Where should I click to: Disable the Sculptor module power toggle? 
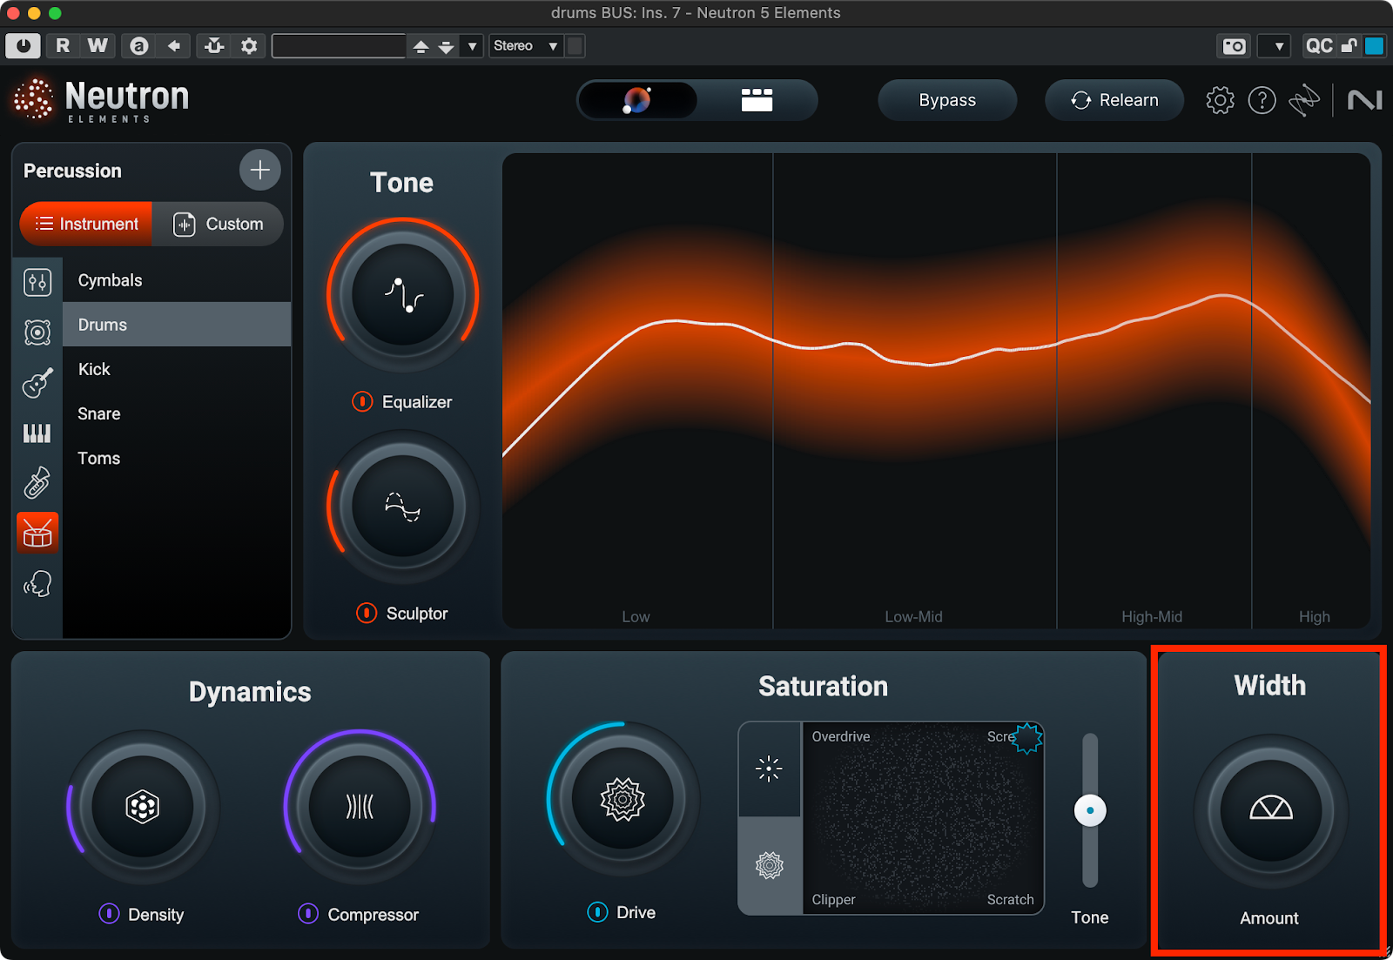[367, 613]
